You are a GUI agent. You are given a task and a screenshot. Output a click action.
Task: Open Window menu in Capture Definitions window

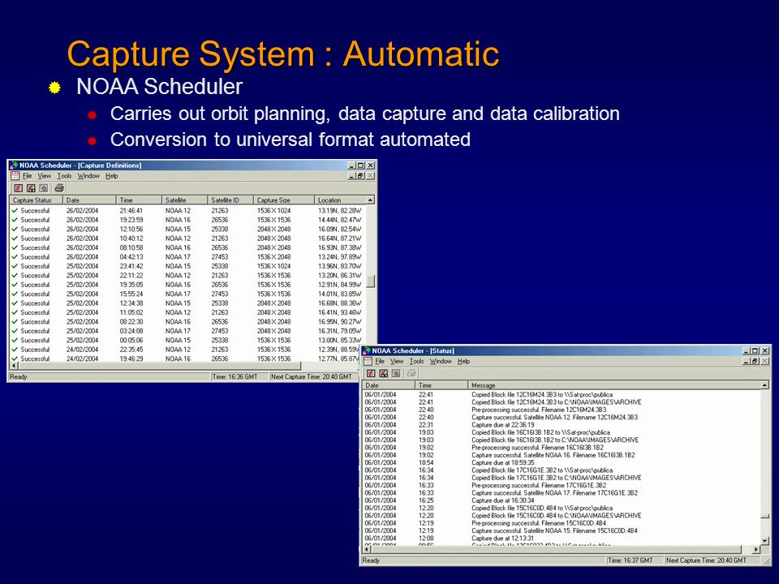(88, 176)
